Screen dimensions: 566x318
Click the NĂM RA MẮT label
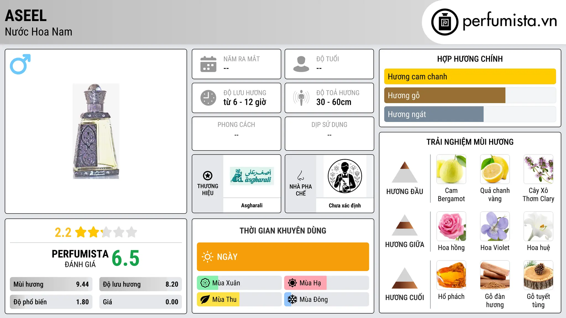pyautogui.click(x=242, y=59)
